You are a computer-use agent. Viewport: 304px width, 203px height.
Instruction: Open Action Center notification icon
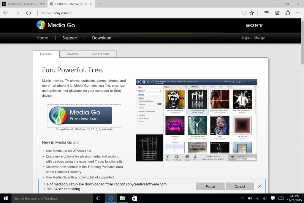pyautogui.click(x=273, y=198)
